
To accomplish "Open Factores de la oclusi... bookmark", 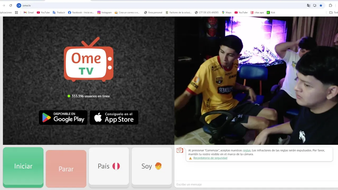I will click(179, 12).
